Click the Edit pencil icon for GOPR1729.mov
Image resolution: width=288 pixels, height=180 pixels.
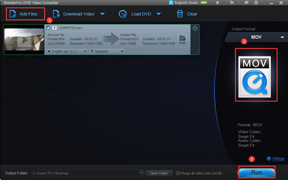[183, 39]
